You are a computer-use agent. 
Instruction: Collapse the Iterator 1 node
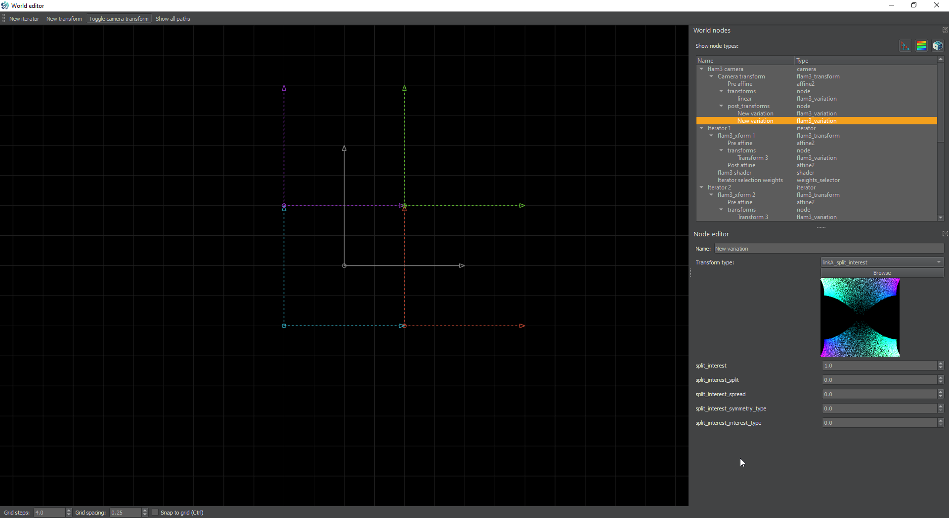pos(701,128)
